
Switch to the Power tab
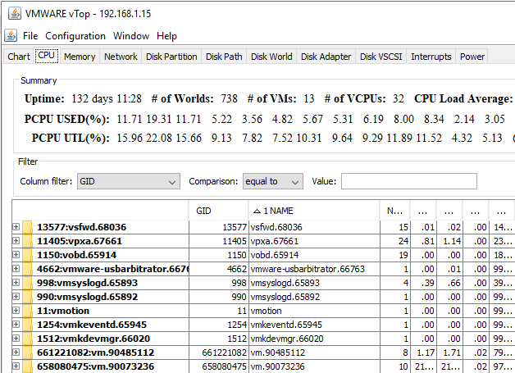(x=472, y=57)
